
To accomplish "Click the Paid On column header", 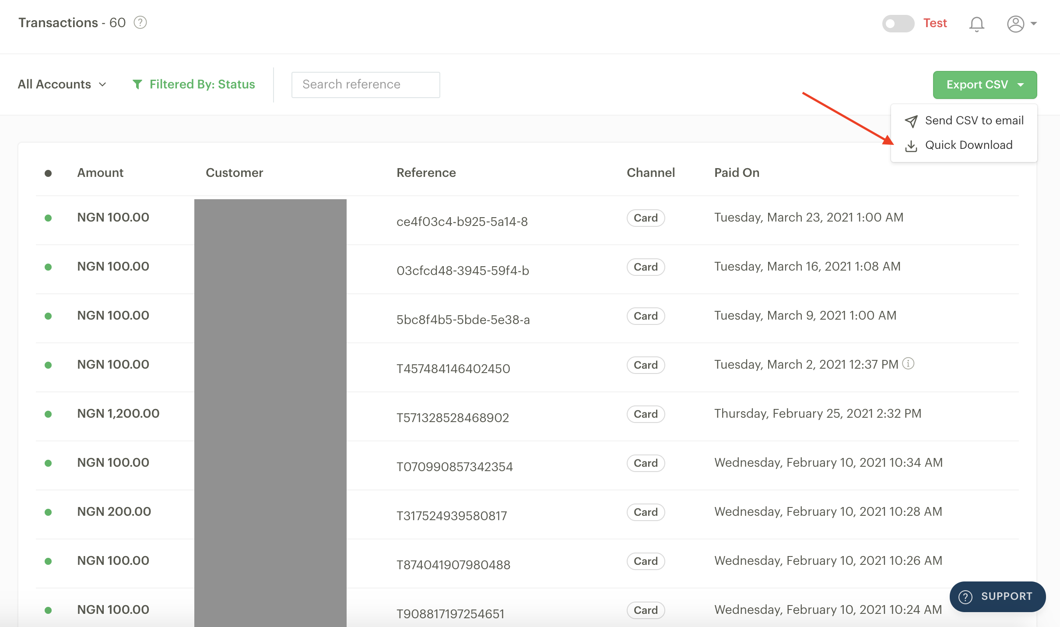I will point(737,173).
